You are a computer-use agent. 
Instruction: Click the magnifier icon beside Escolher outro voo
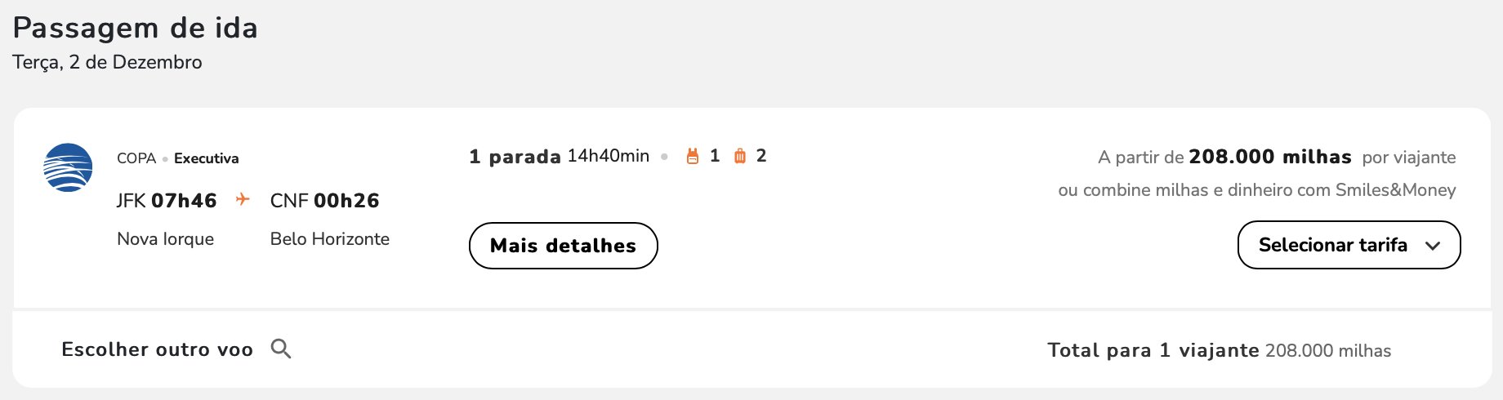click(x=281, y=349)
